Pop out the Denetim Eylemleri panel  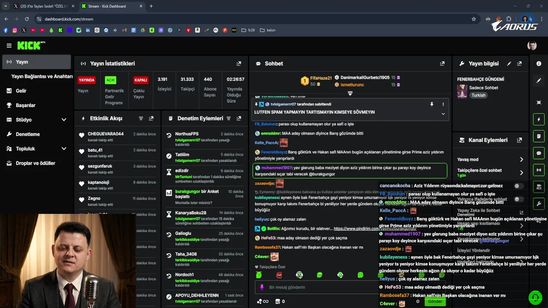pyautogui.click(x=239, y=118)
